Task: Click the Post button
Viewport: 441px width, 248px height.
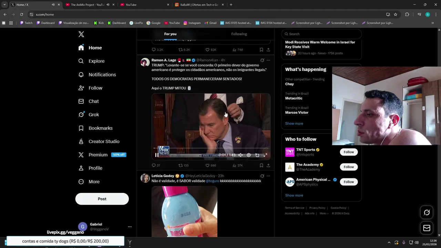Action: tap(102, 199)
